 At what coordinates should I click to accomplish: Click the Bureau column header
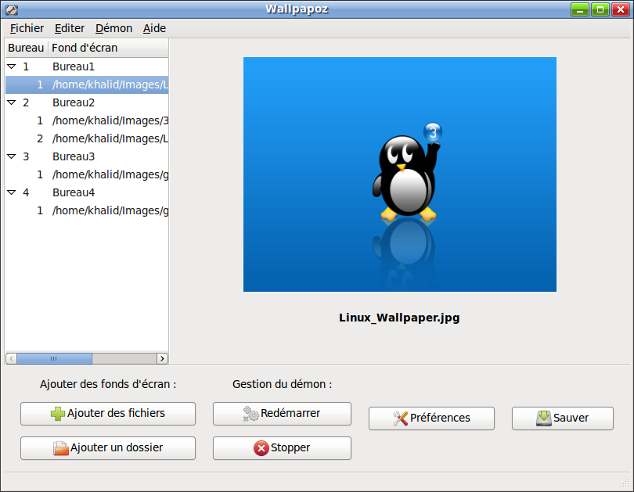(x=27, y=48)
